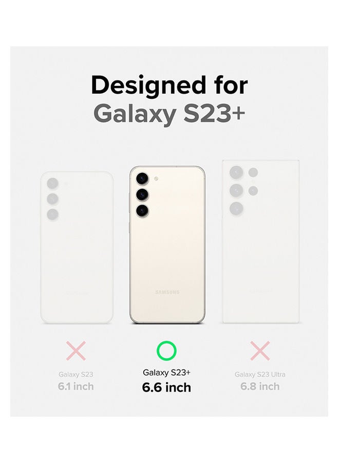Click the large gray "Galaxy S23+" heading
This screenshot has height=463, width=339.
point(169,114)
